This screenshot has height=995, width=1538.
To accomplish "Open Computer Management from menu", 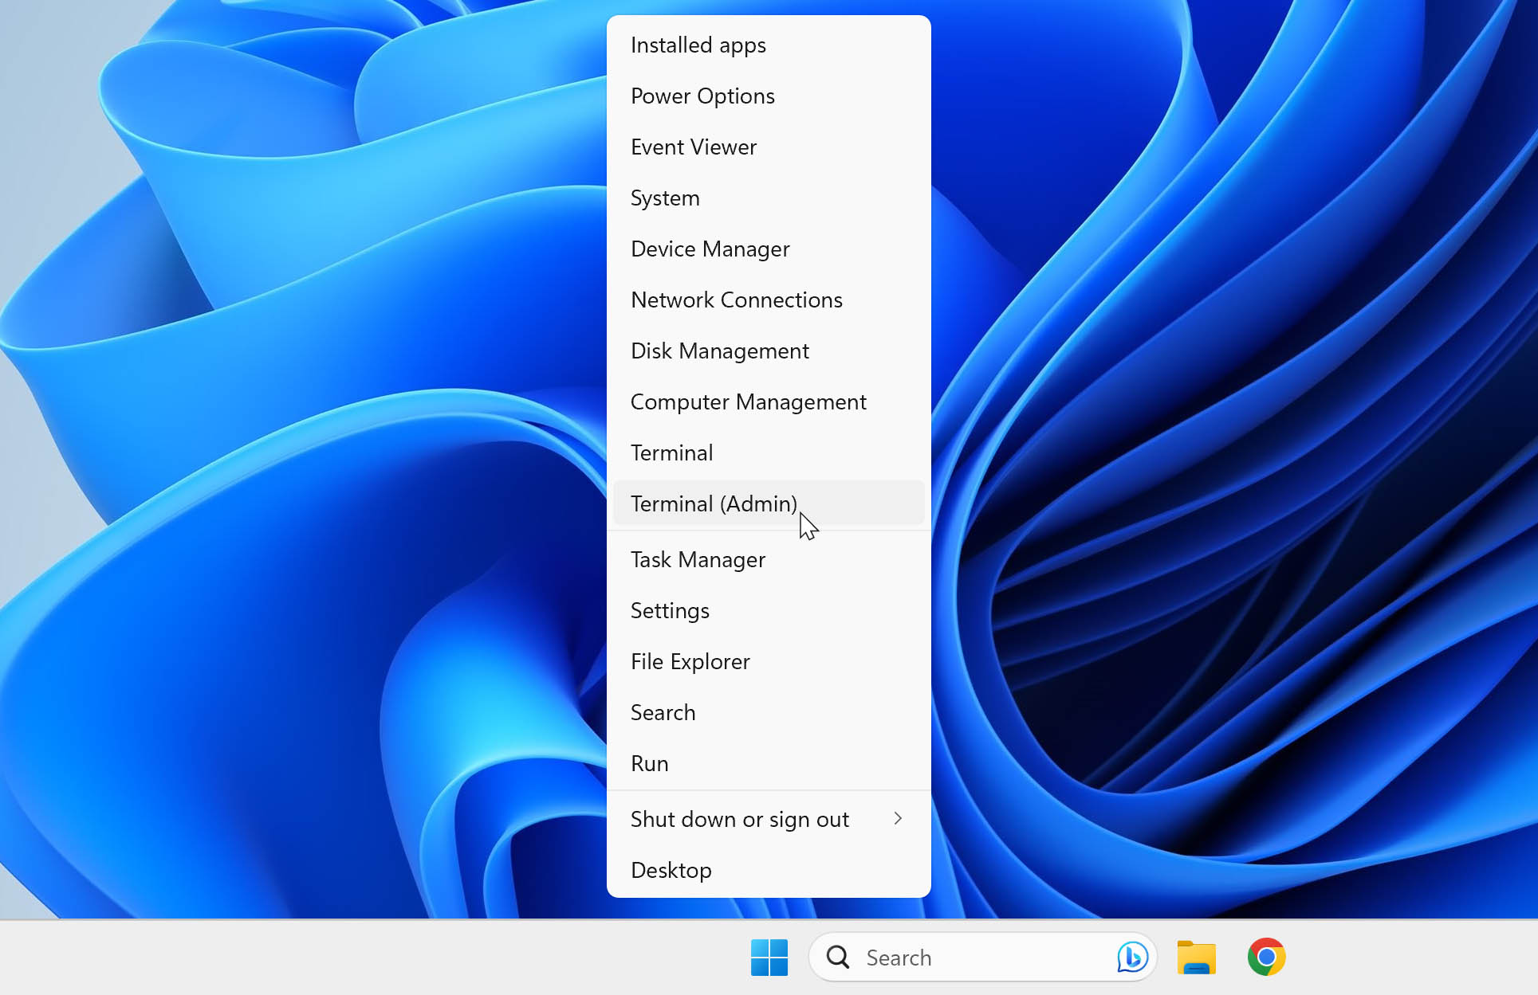I will pyautogui.click(x=749, y=402).
